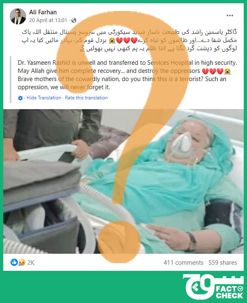Open Ali Farhan's name link
This screenshot has width=247, height=303.
[43, 12]
